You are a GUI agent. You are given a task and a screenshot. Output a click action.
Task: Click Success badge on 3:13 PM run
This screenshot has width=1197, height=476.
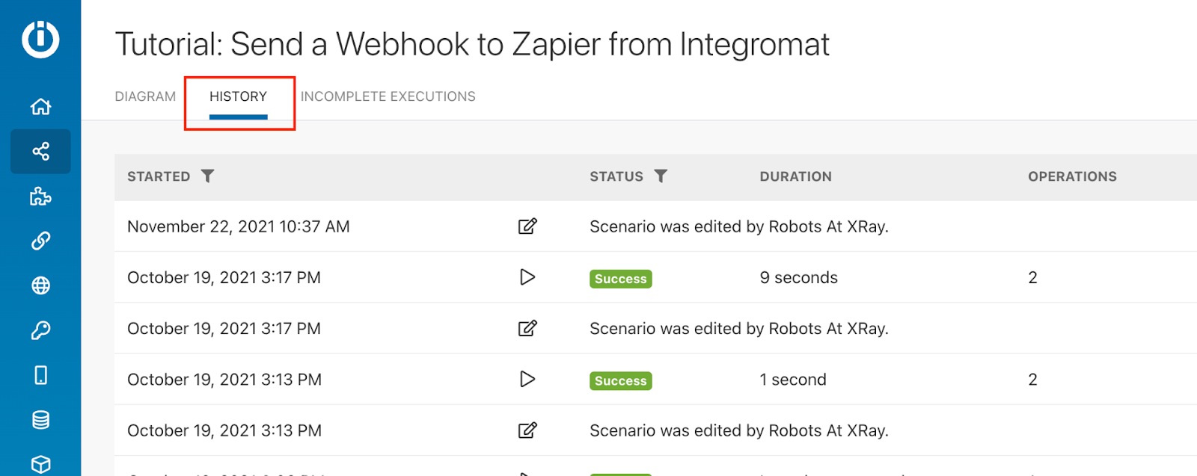[x=621, y=381]
